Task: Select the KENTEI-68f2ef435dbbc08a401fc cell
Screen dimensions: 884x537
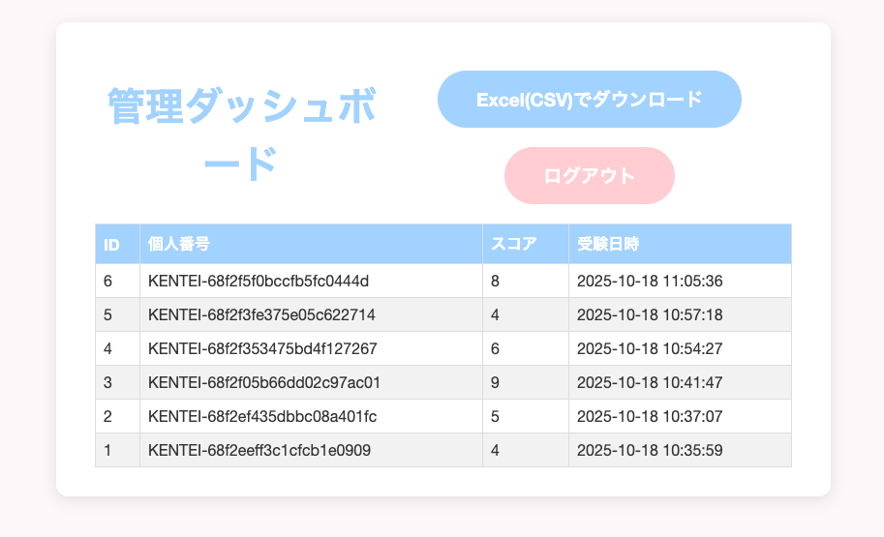Action: 262,416
